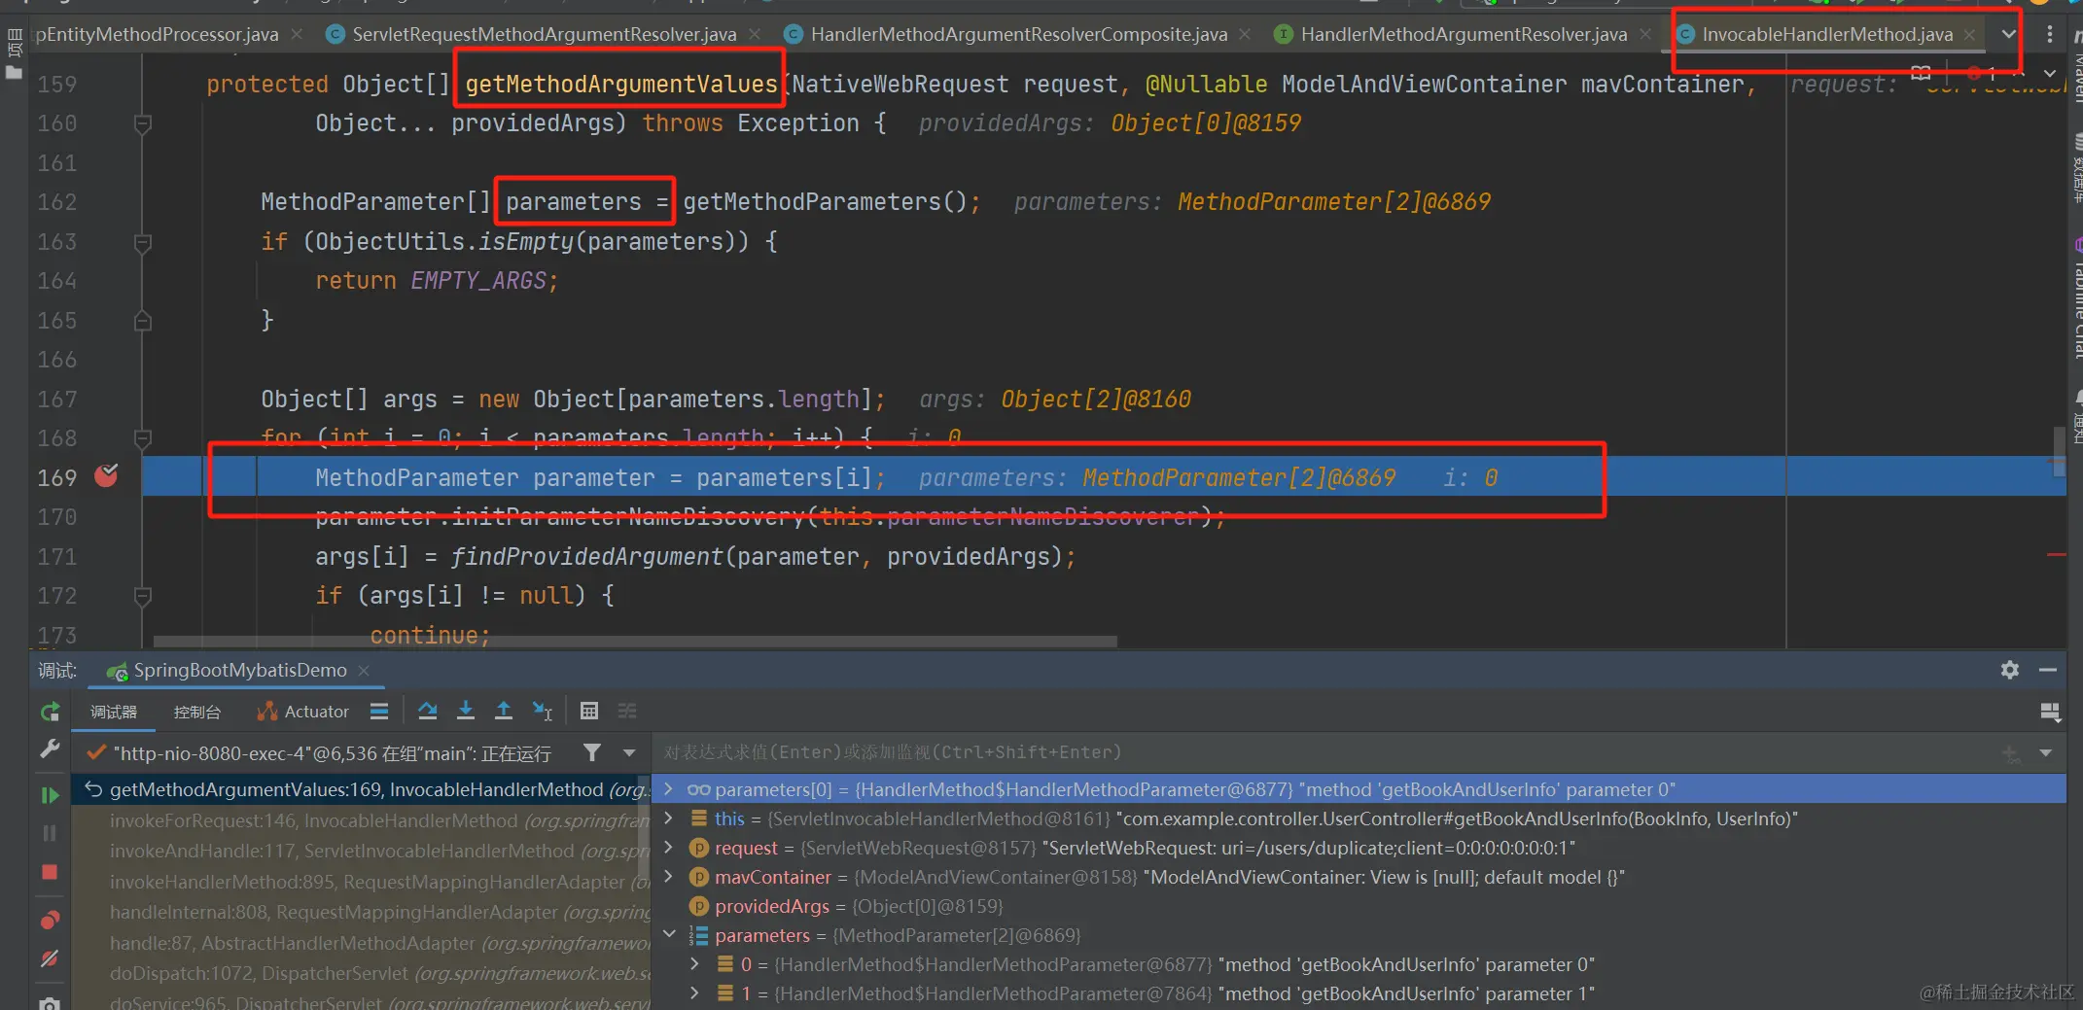Open the Actuator tab
This screenshot has height=1010, width=2083.
click(x=303, y=712)
